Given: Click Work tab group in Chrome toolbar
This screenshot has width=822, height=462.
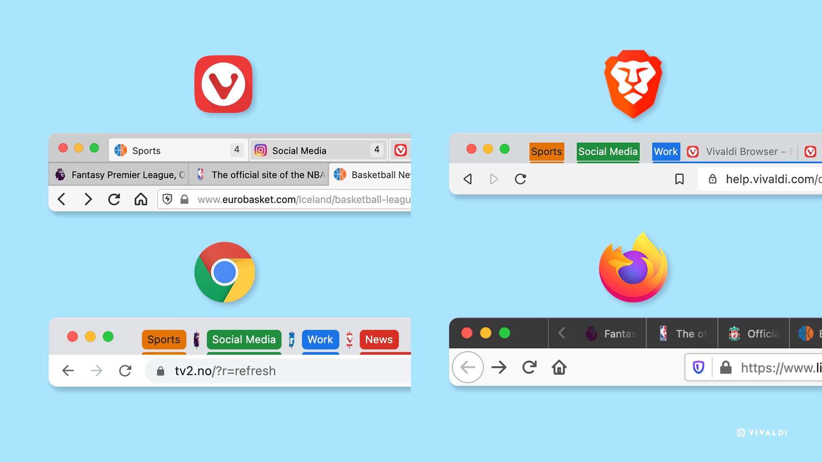Looking at the screenshot, I should point(319,338).
